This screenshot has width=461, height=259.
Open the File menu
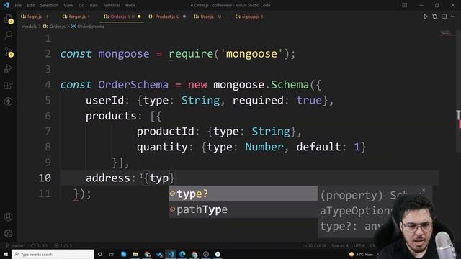(x=18, y=5)
